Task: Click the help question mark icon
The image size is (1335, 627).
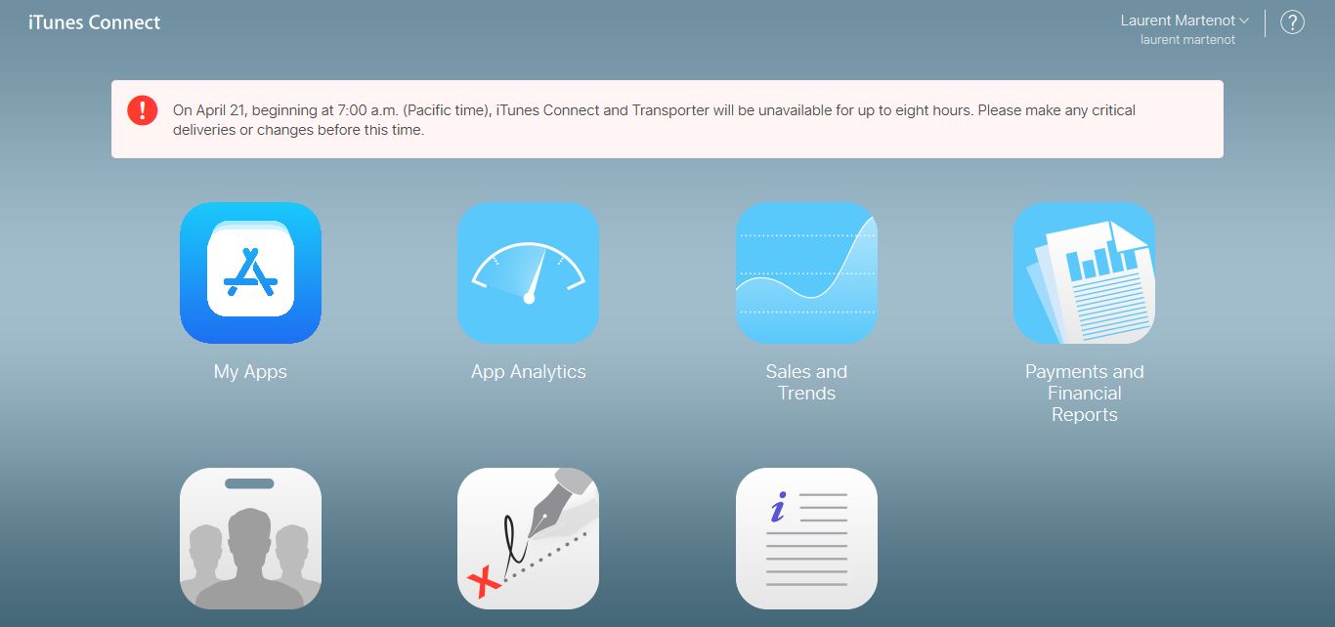Action: (x=1292, y=22)
